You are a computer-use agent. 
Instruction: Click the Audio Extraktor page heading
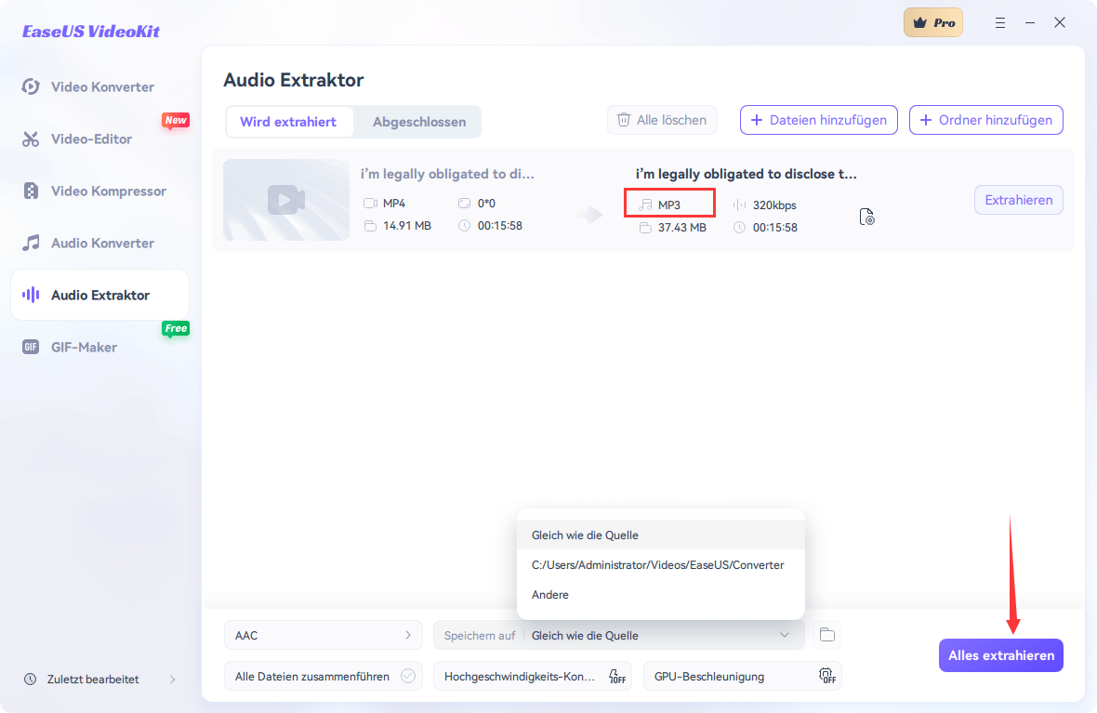[x=293, y=80]
